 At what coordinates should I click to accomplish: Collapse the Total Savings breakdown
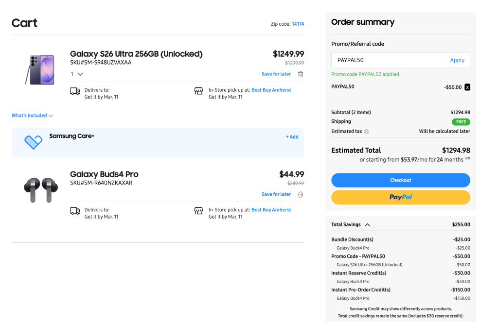click(367, 225)
